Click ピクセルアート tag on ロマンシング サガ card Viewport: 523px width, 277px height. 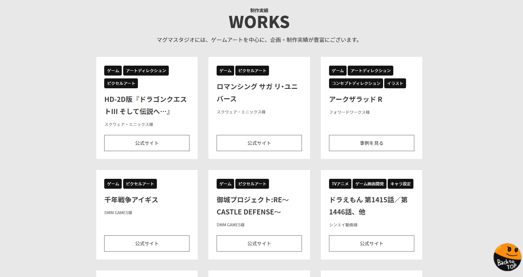click(252, 70)
